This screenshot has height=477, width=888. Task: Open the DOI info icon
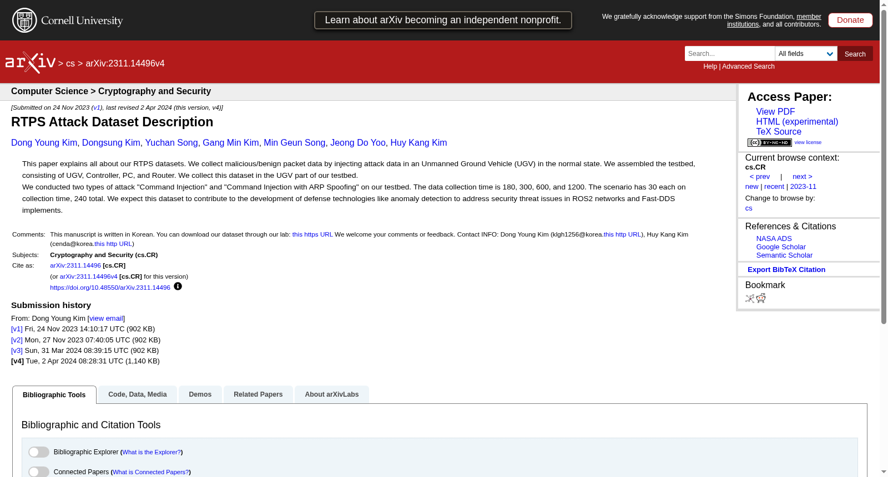[x=178, y=286]
